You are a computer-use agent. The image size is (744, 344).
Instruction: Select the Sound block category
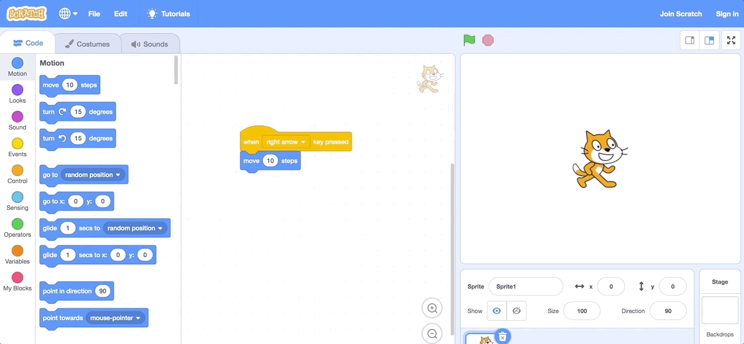17,120
